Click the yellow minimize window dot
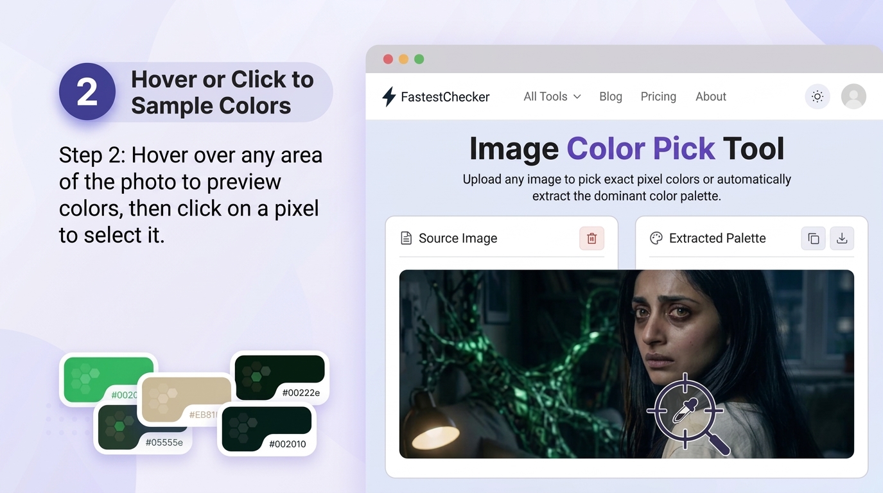883x493 pixels. click(x=403, y=59)
